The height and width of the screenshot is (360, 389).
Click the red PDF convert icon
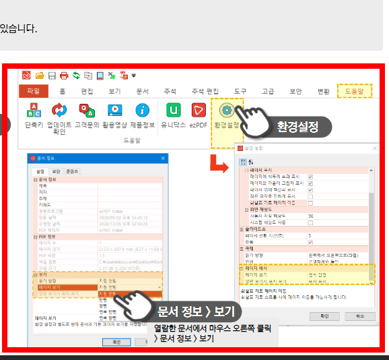pos(124,76)
